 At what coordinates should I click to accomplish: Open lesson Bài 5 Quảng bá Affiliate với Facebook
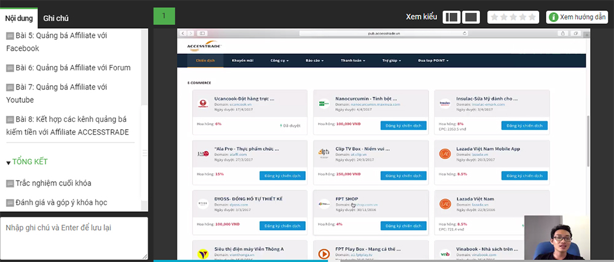56,42
